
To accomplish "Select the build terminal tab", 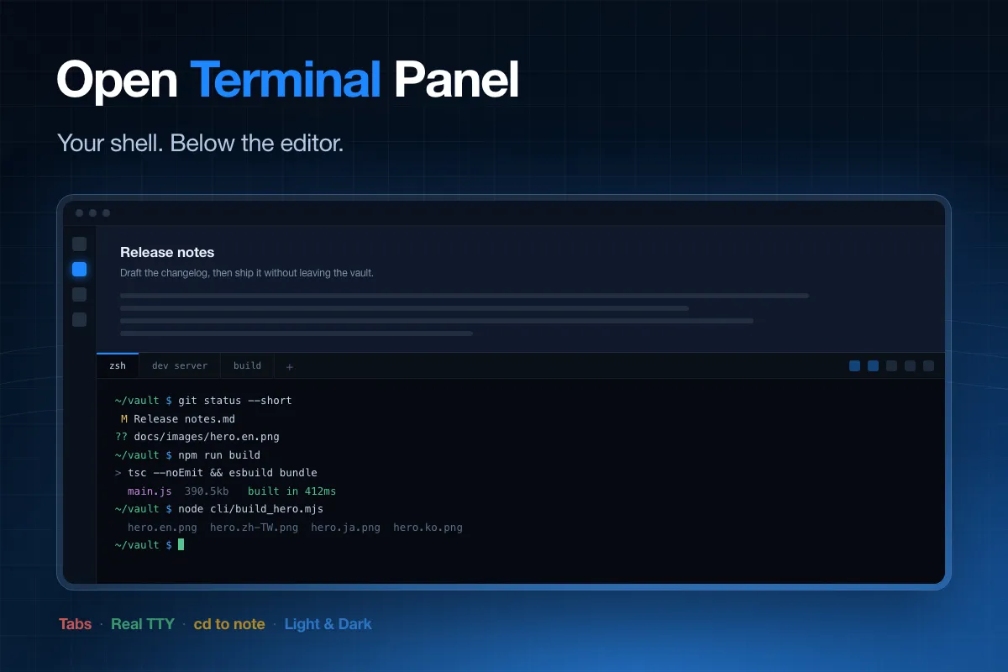I will 247,366.
